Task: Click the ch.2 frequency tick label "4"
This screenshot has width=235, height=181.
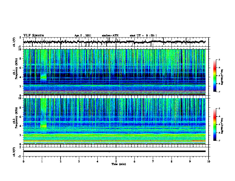Action: click(21, 126)
